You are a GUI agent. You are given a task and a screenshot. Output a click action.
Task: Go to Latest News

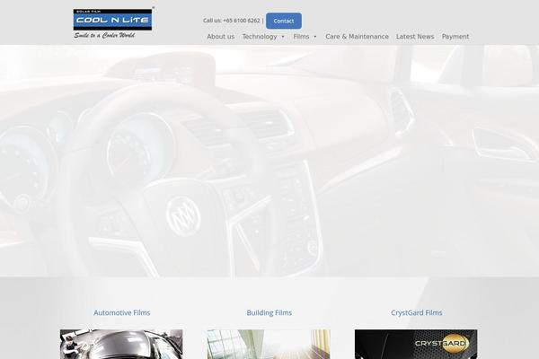point(415,37)
